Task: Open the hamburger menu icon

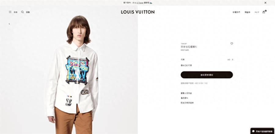Action: coord(10,12)
